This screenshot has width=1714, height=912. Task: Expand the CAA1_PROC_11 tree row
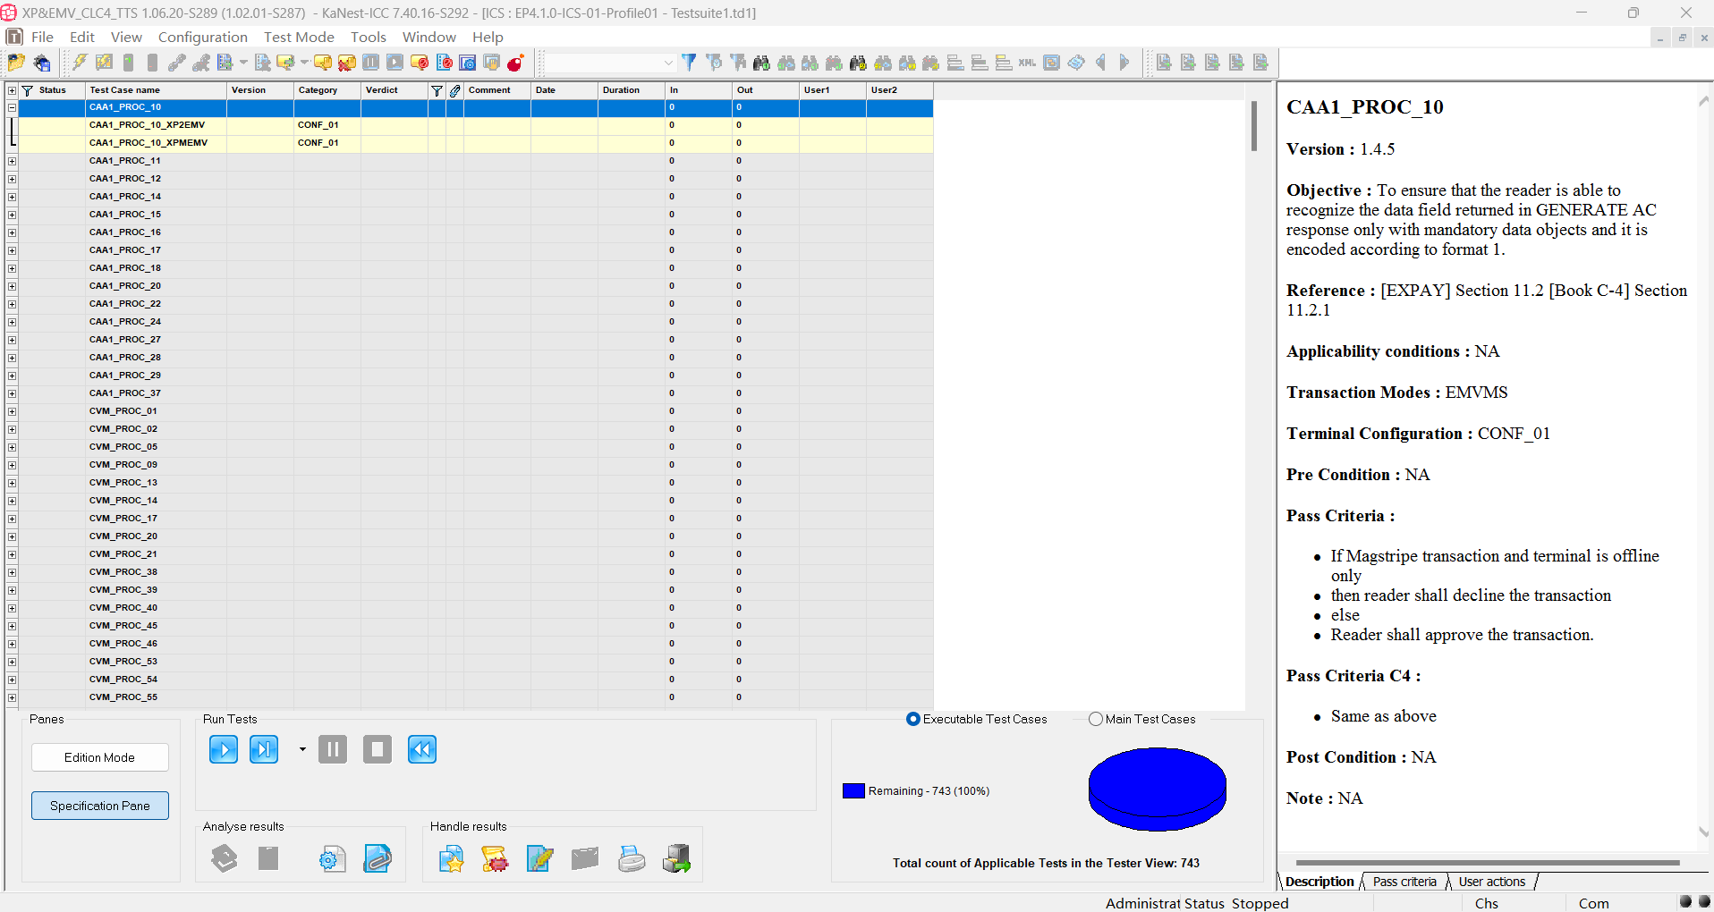click(12, 161)
